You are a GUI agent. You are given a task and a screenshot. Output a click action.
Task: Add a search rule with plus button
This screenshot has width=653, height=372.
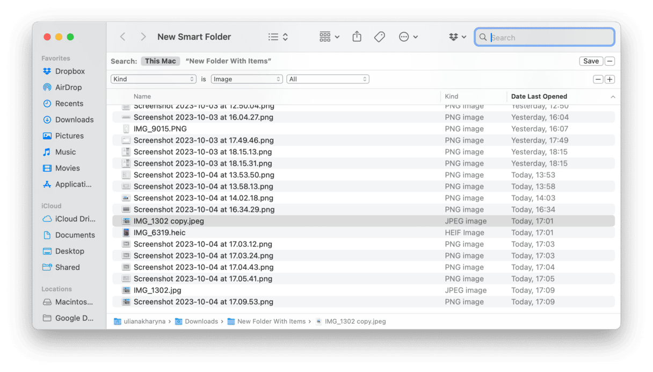[x=610, y=79]
